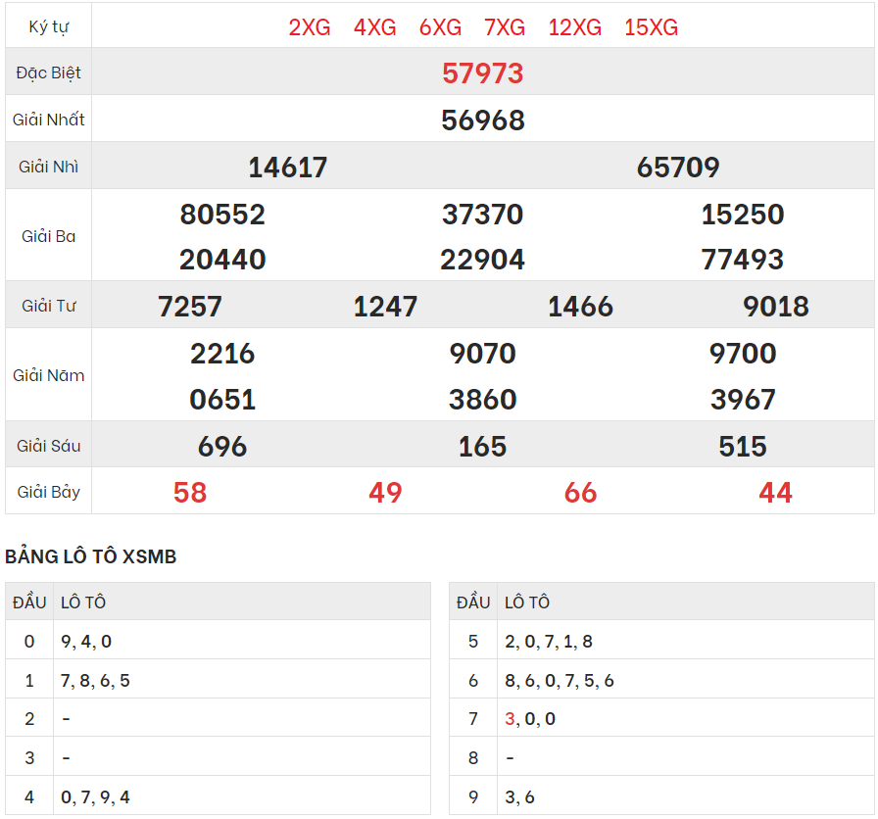Image resolution: width=878 pixels, height=819 pixels.
Task: Click the second prize number 65709
Action: (x=678, y=167)
